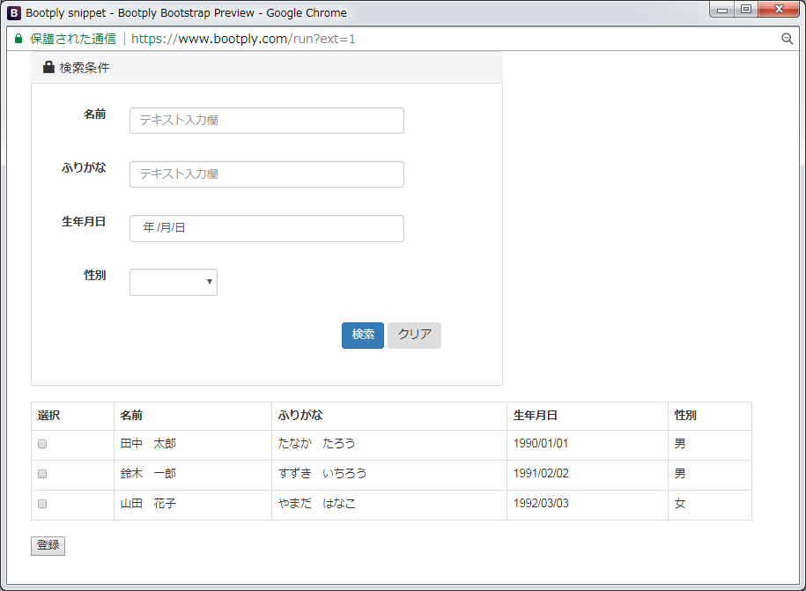Click the 生年月日 column header in table
The width and height of the screenshot is (806, 591).
(x=535, y=416)
